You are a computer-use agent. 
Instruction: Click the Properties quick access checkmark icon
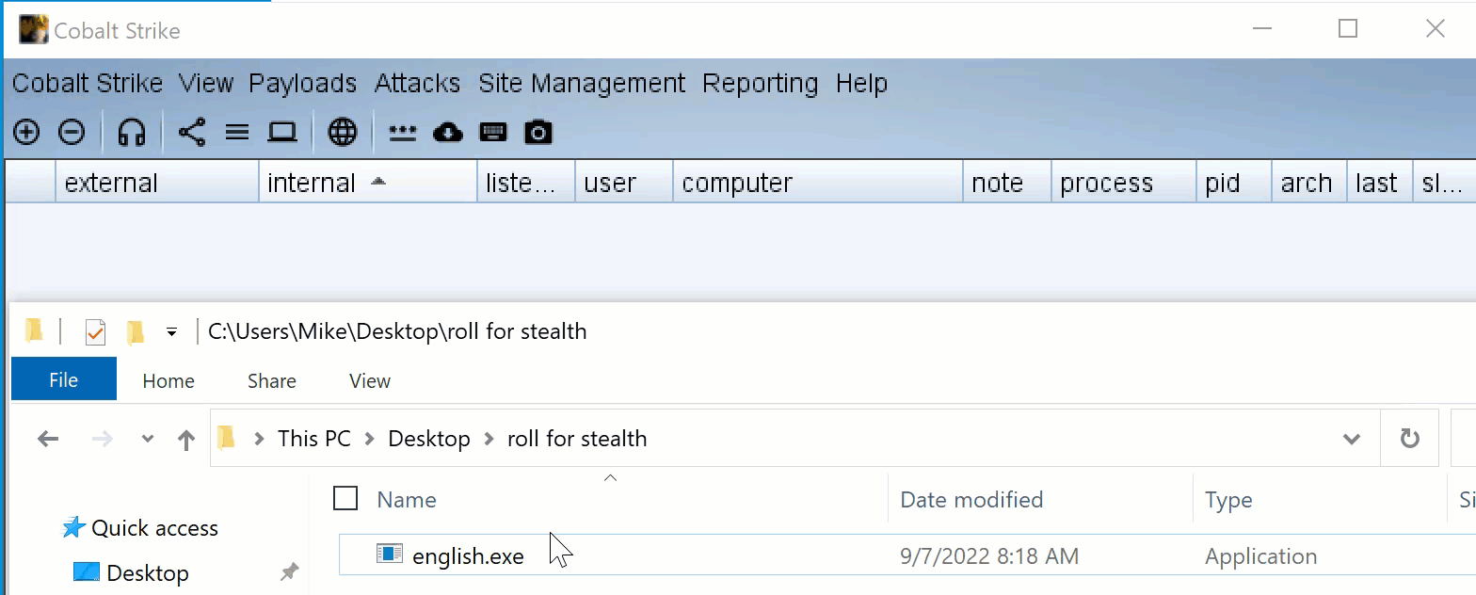point(95,332)
